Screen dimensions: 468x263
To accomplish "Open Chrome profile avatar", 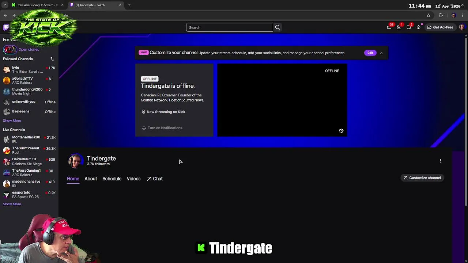I will point(454,15).
